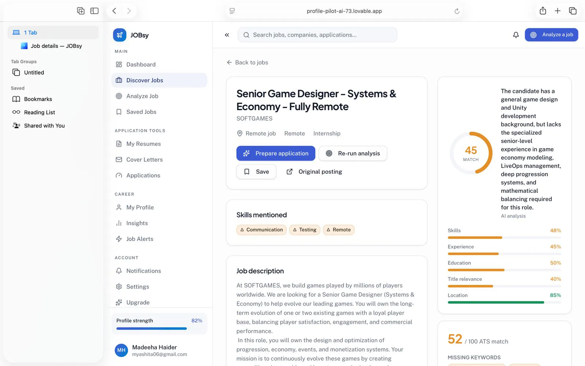Click the My Resumes document icon
585x366 pixels.
(119, 144)
